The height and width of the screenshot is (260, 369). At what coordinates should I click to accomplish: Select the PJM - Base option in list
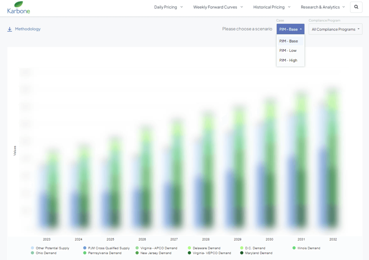click(x=289, y=41)
